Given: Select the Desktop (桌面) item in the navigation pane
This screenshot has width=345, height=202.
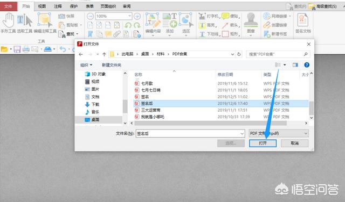Looking at the screenshot, I should coord(99,119).
